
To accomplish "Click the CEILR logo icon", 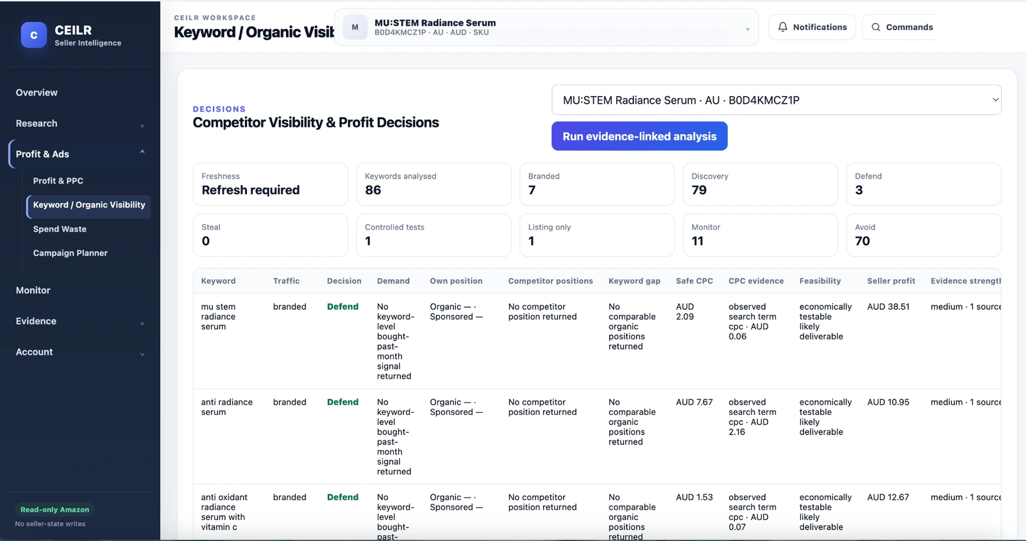I will [x=33, y=35].
